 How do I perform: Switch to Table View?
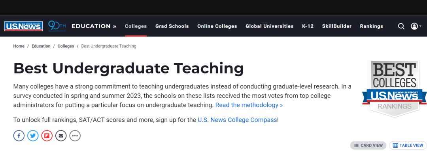[408, 145]
